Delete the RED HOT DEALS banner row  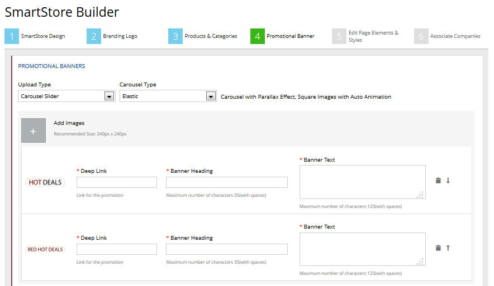[x=438, y=248]
